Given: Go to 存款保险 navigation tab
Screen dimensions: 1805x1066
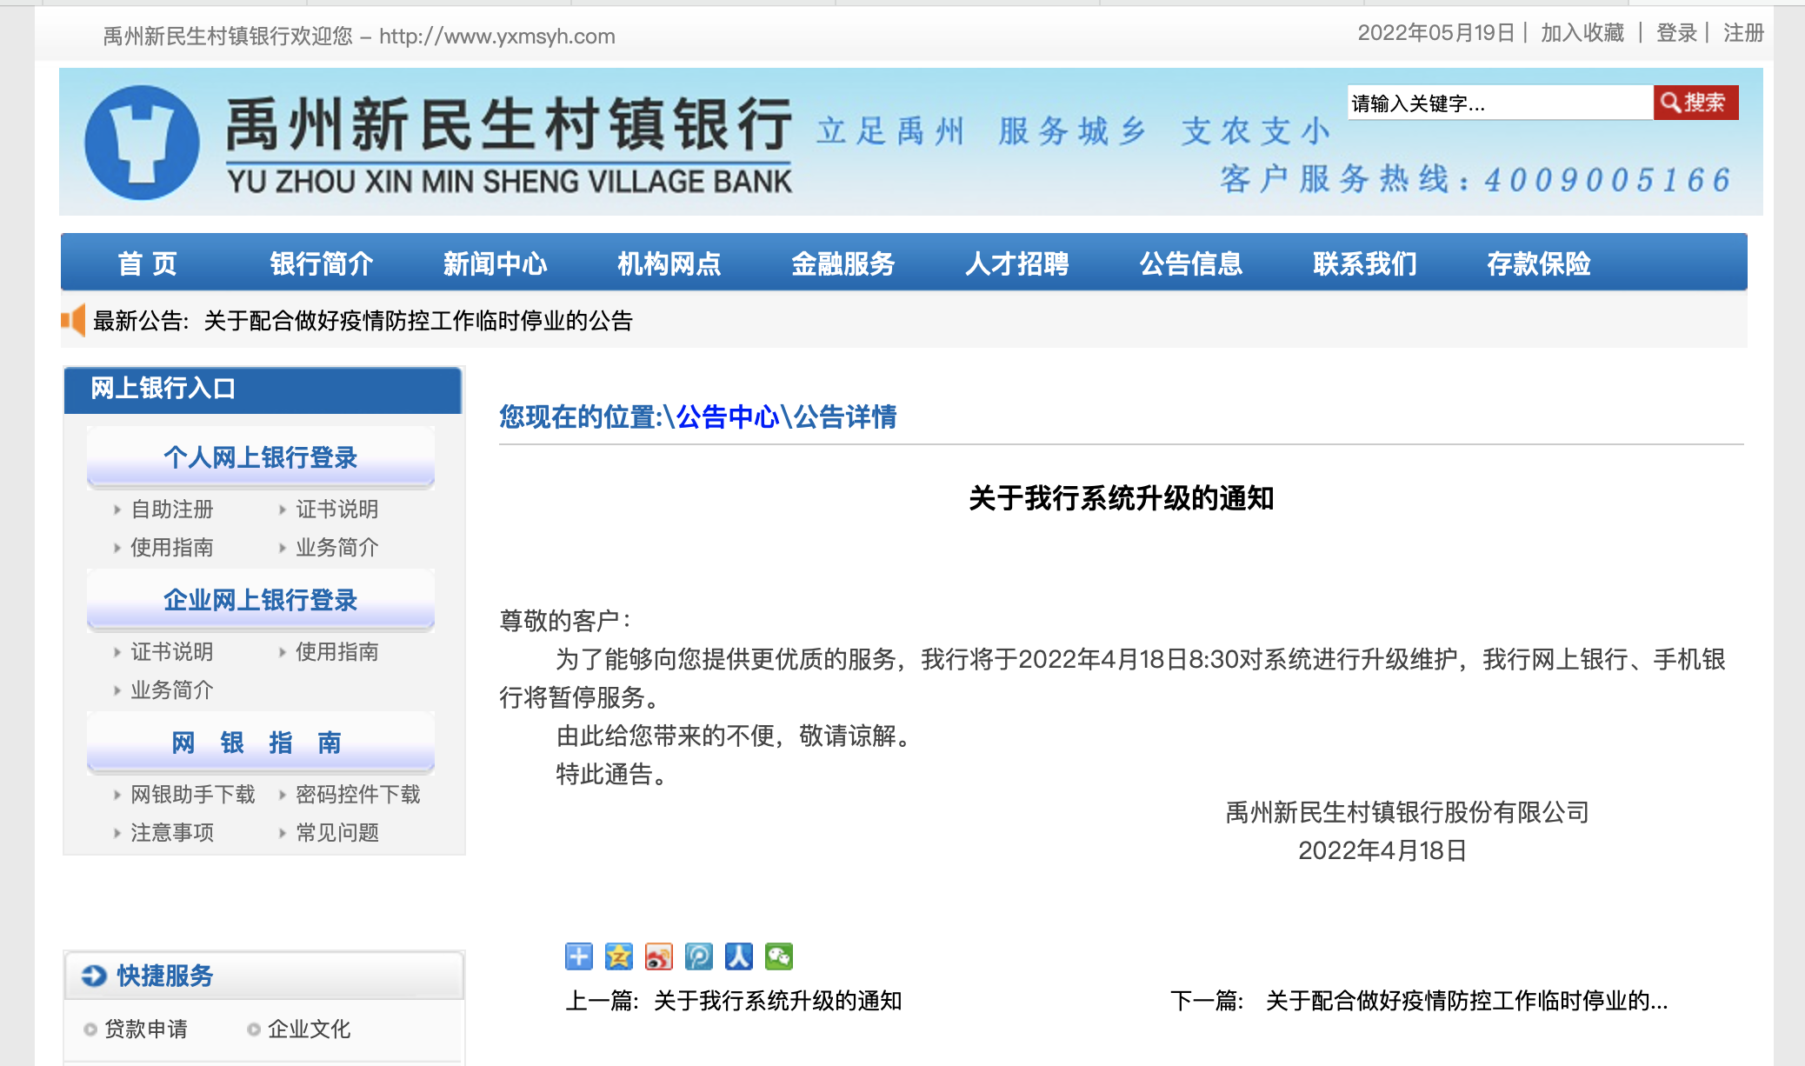Looking at the screenshot, I should [x=1538, y=263].
